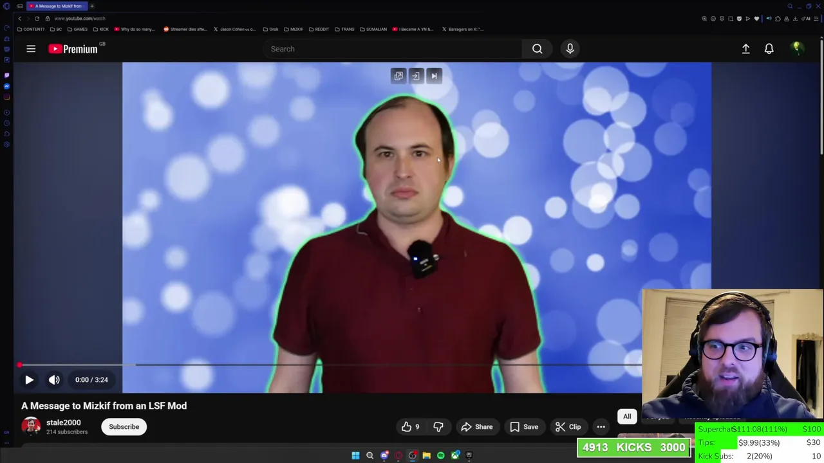The image size is (824, 463).
Task: Skip to next video icon above player
Action: [x=434, y=76]
